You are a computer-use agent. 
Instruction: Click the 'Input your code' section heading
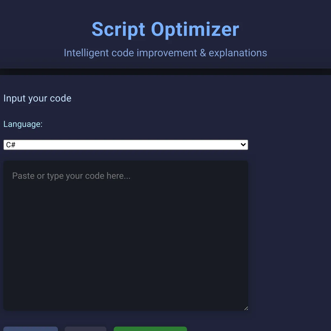[37, 98]
